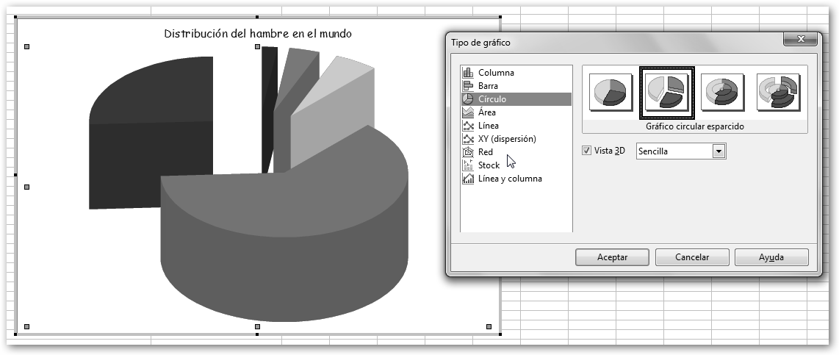Click the Red chart type icon
The width and height of the screenshot is (839, 355).
[x=467, y=152]
